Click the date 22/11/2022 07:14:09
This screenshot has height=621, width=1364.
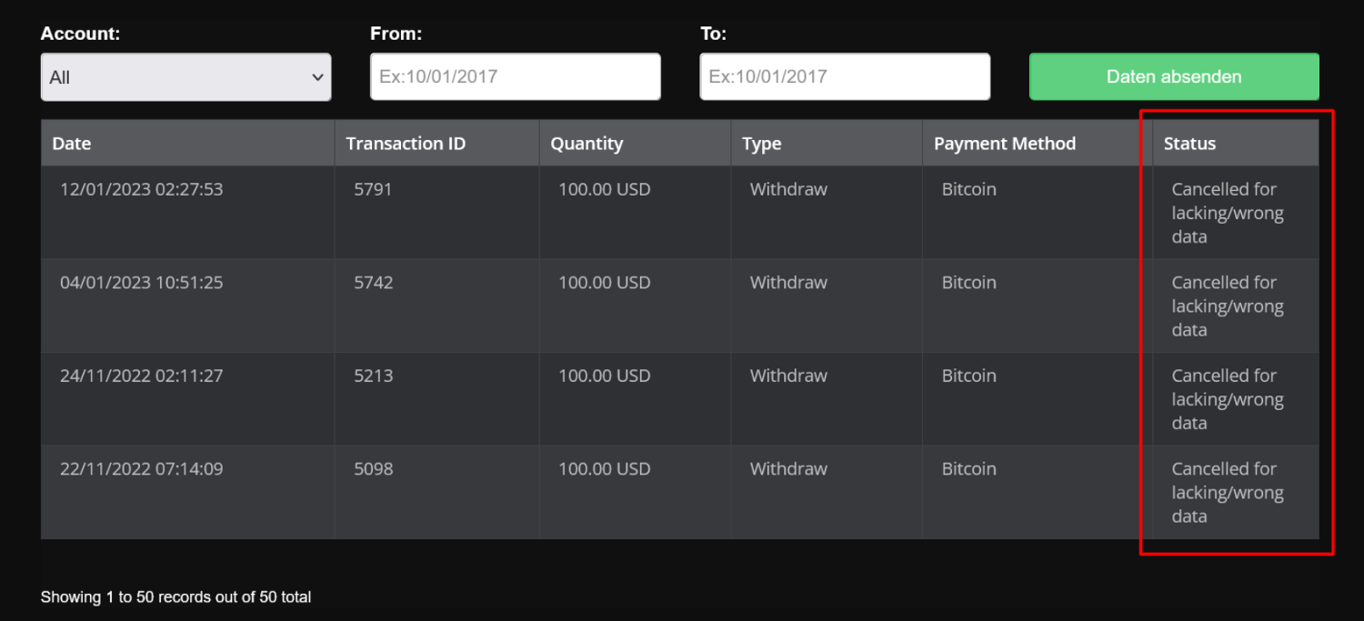(141, 469)
